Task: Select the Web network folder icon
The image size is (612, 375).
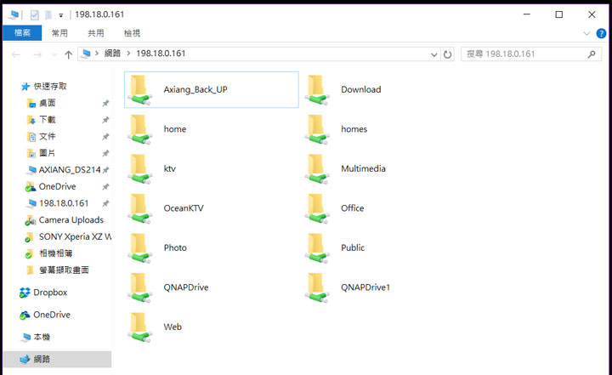Action: (139, 327)
